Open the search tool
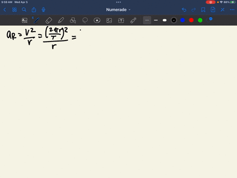This screenshot has width=237, height=178. point(24,10)
